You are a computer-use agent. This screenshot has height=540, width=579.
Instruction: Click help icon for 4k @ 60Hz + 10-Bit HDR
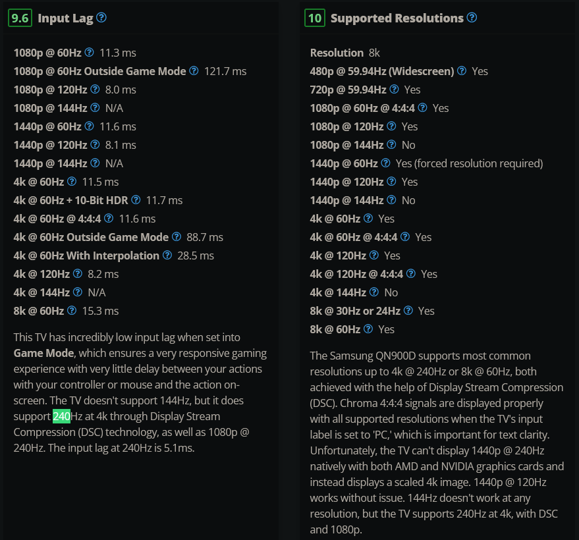135,200
